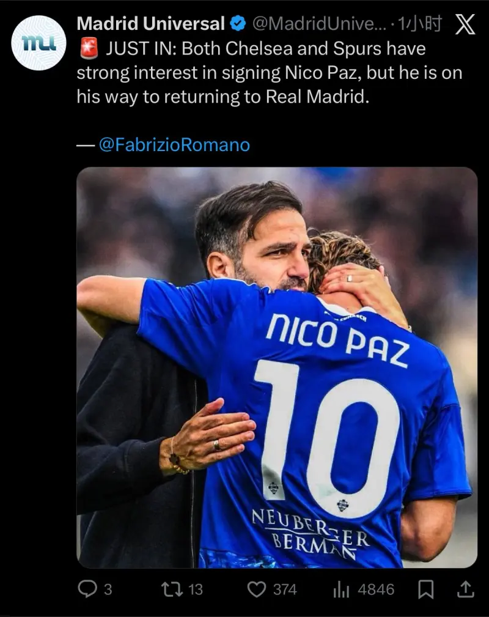
Task: Share the post via the share icon
Action: click(x=465, y=589)
